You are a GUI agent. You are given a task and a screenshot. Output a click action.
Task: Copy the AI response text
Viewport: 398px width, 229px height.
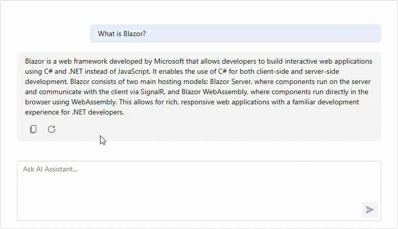(33, 129)
